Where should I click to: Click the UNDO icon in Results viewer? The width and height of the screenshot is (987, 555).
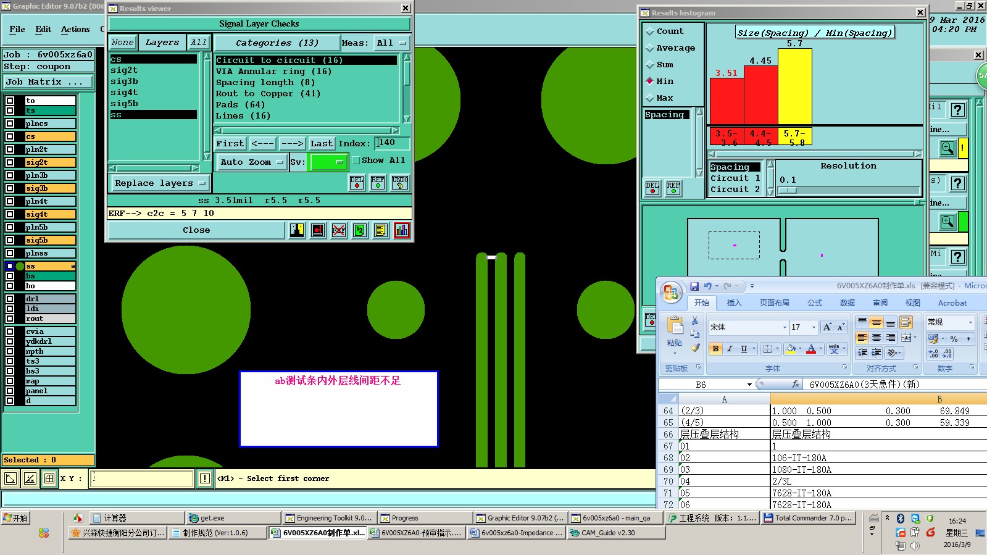tap(399, 183)
